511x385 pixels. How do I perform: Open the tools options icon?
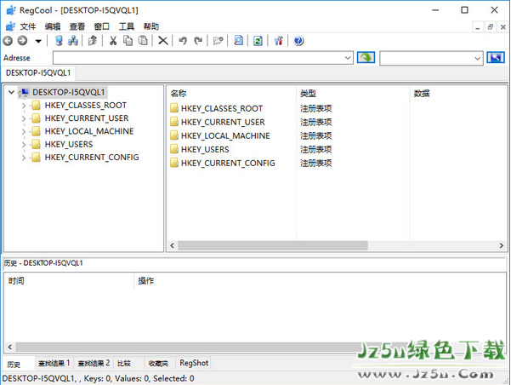[x=279, y=41]
